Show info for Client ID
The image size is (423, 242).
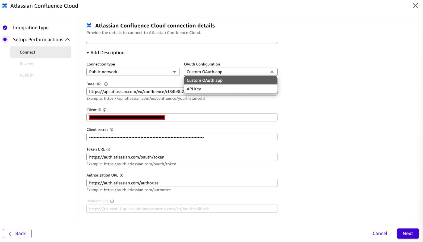coord(104,110)
